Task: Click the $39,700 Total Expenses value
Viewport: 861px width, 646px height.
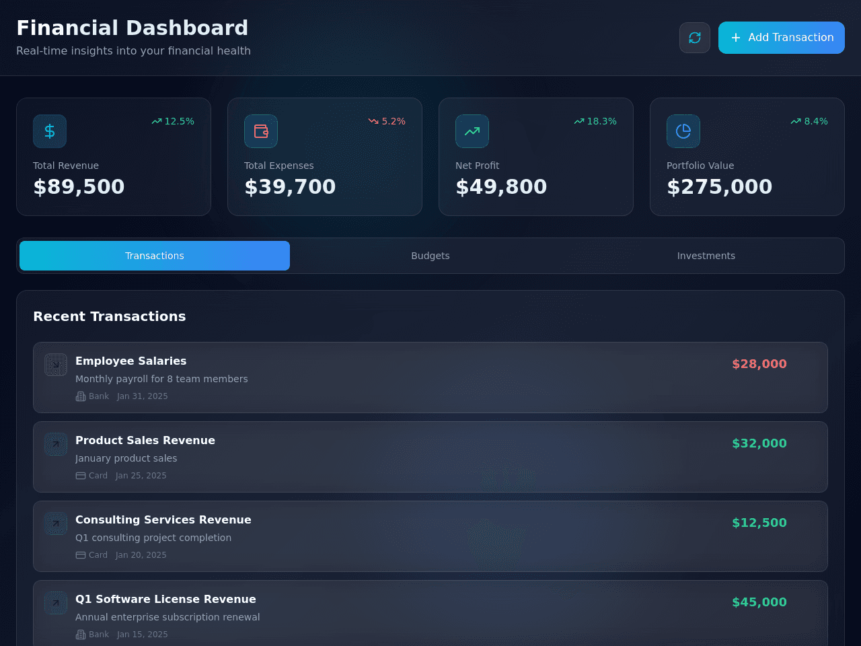Action: 290,186
